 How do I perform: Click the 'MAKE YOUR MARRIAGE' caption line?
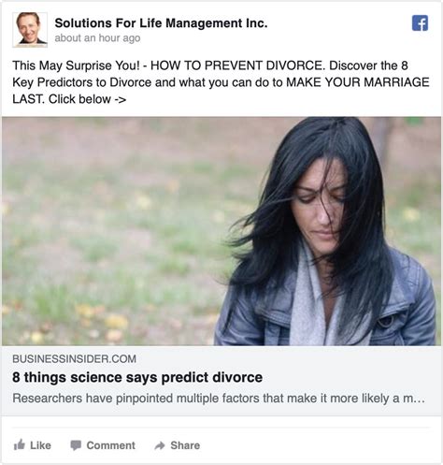point(358,82)
